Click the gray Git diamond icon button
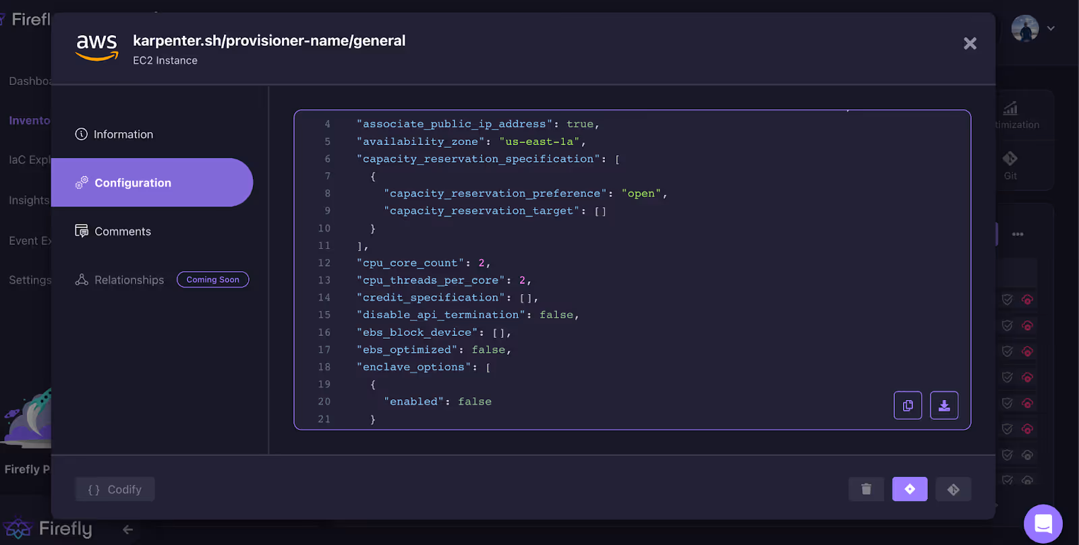 [953, 489]
